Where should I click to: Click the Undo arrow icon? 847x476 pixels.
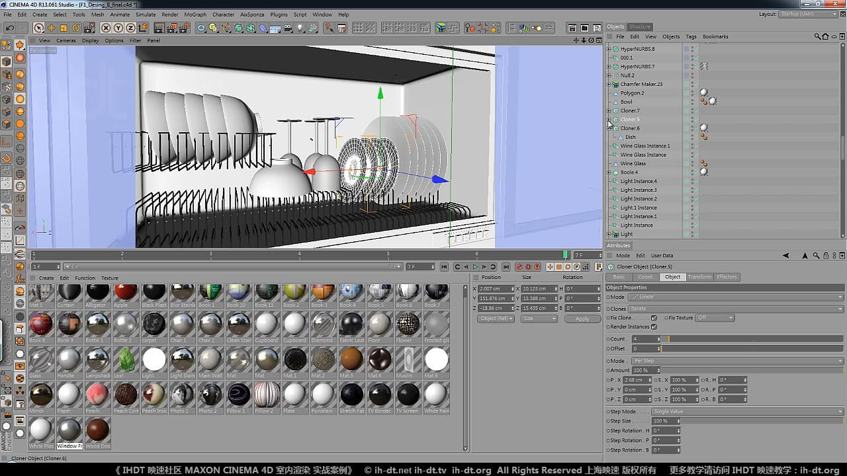(x=9, y=28)
